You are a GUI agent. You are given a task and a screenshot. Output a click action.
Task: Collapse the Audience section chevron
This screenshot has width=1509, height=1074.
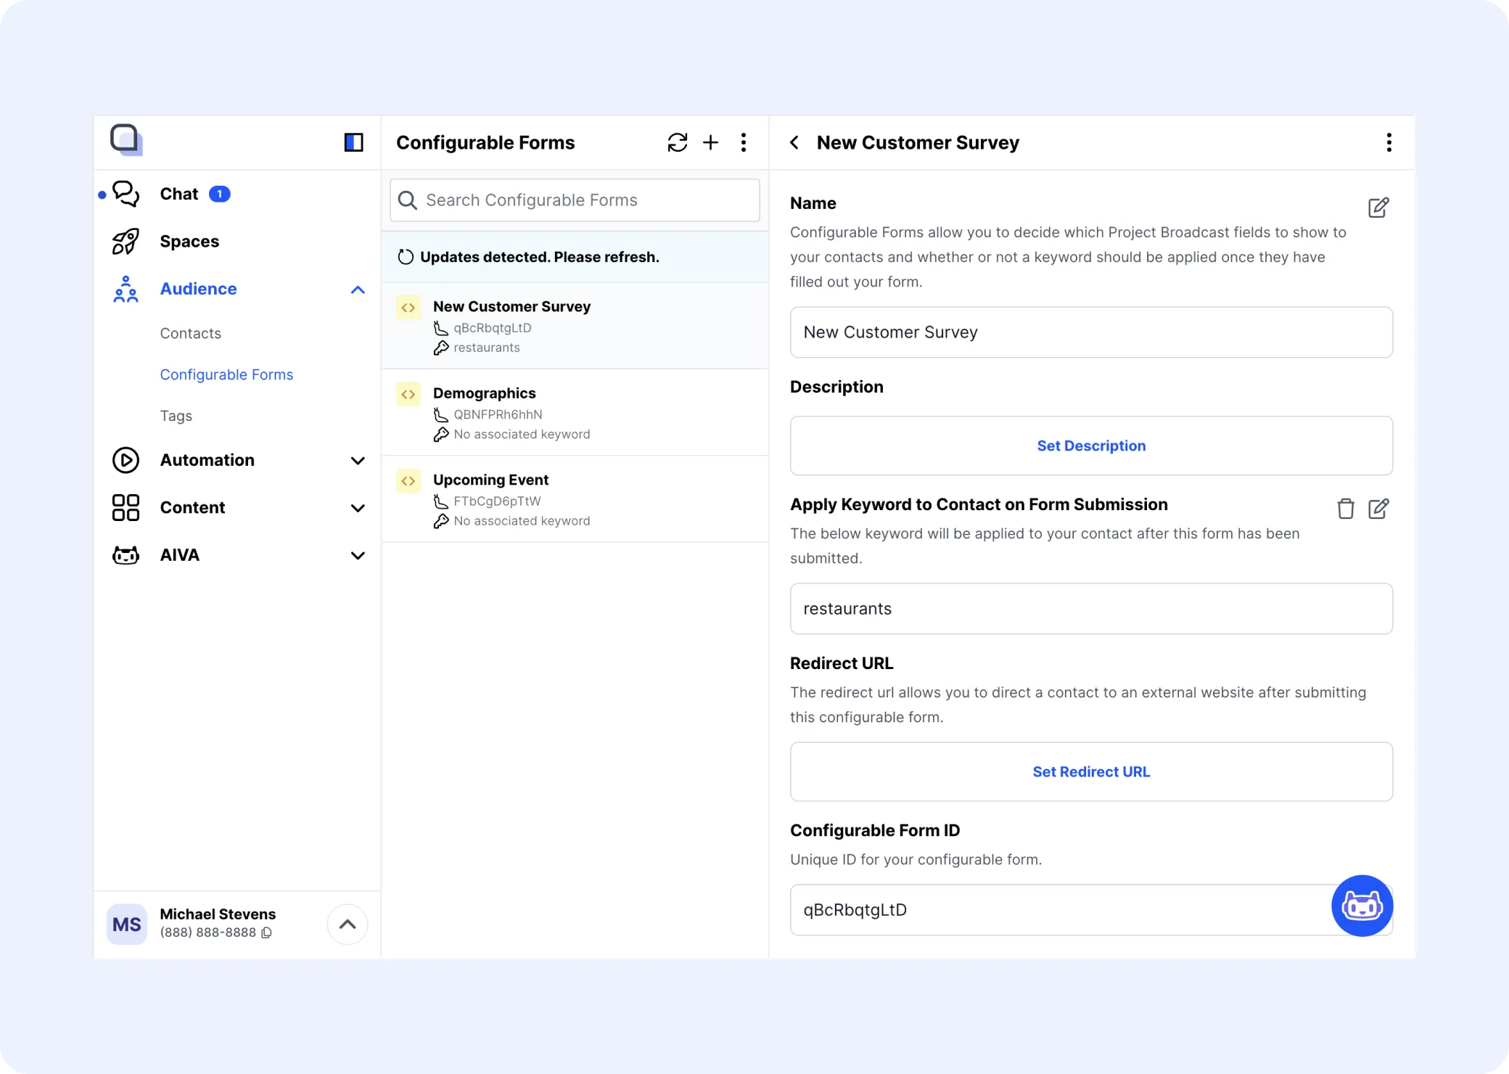(358, 290)
